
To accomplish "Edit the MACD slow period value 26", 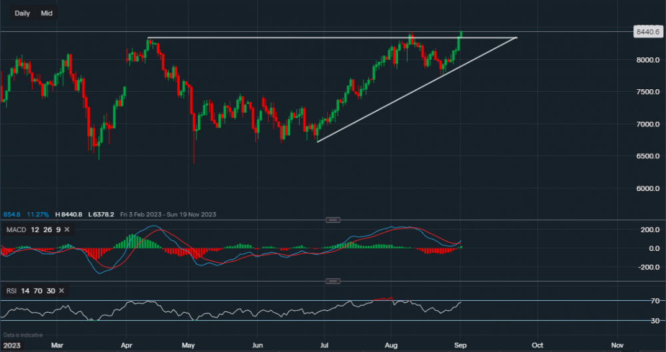I will tap(46, 230).
